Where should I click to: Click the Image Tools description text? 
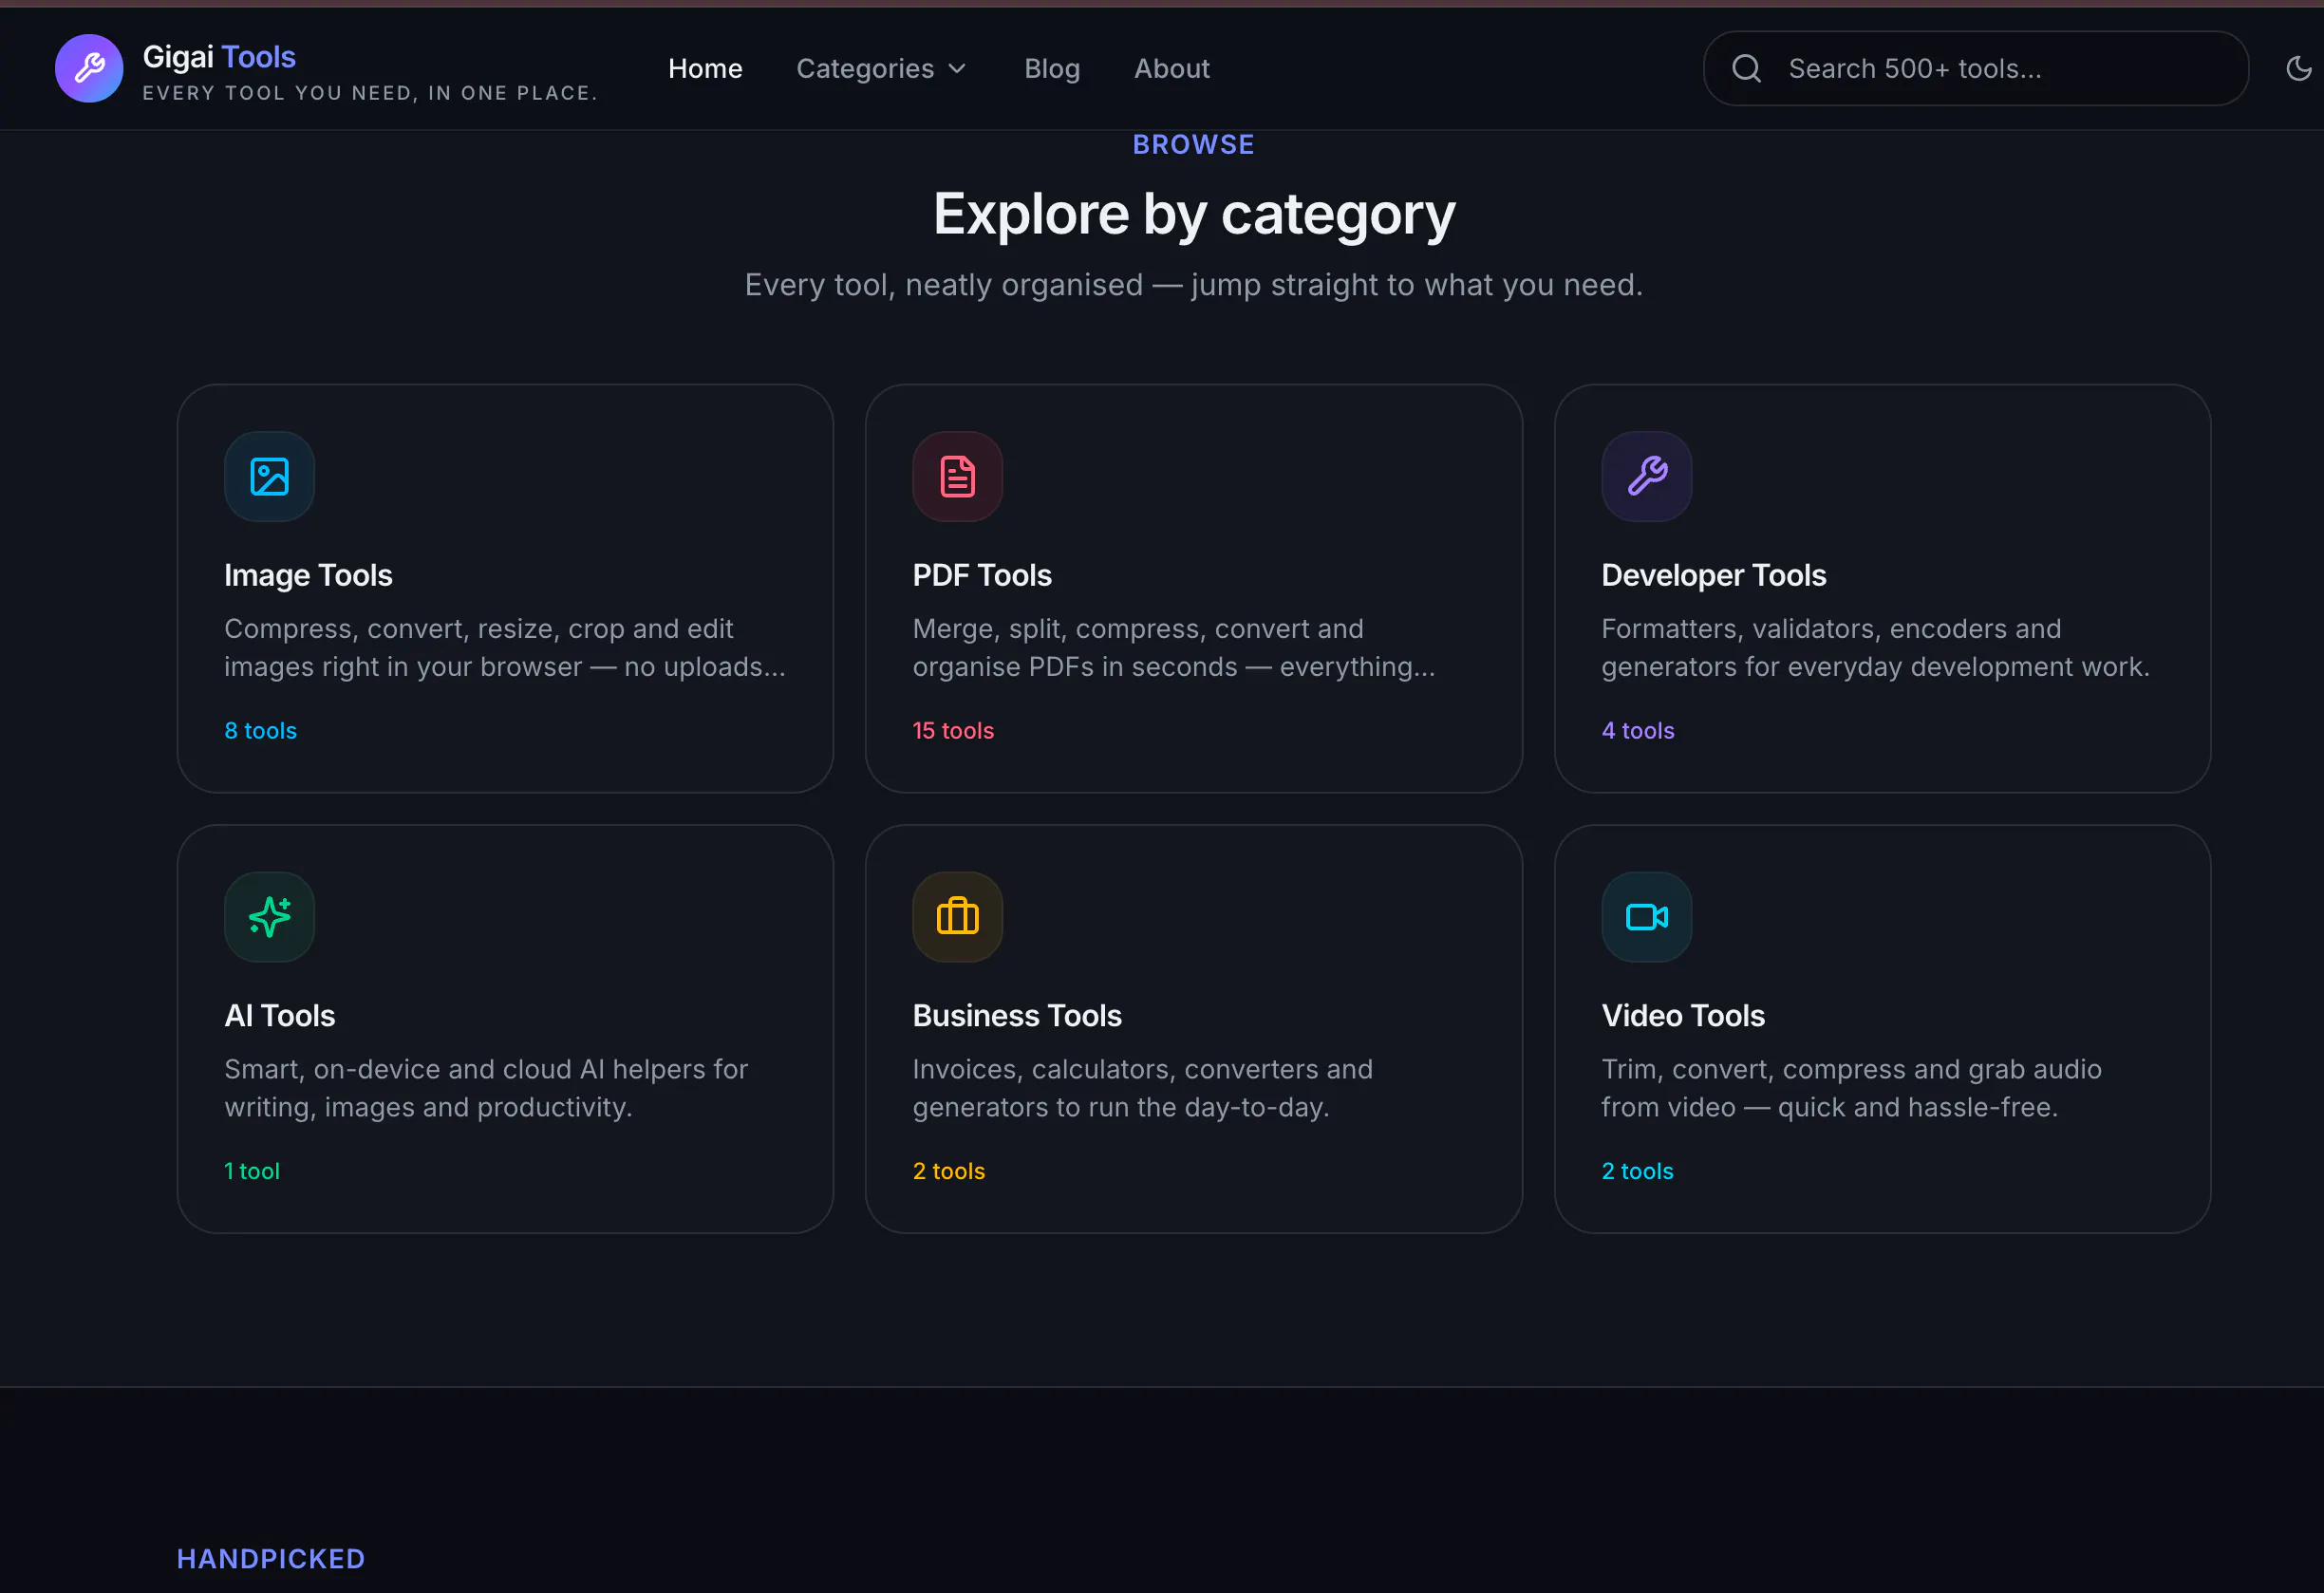tap(505, 647)
